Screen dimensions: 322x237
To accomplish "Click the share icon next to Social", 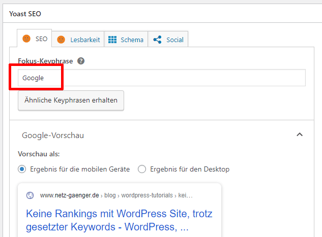I will [x=158, y=40].
